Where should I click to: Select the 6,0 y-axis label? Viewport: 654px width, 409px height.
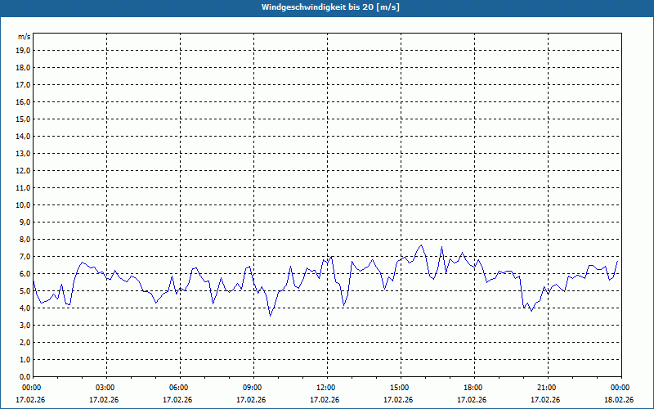pyautogui.click(x=25, y=273)
